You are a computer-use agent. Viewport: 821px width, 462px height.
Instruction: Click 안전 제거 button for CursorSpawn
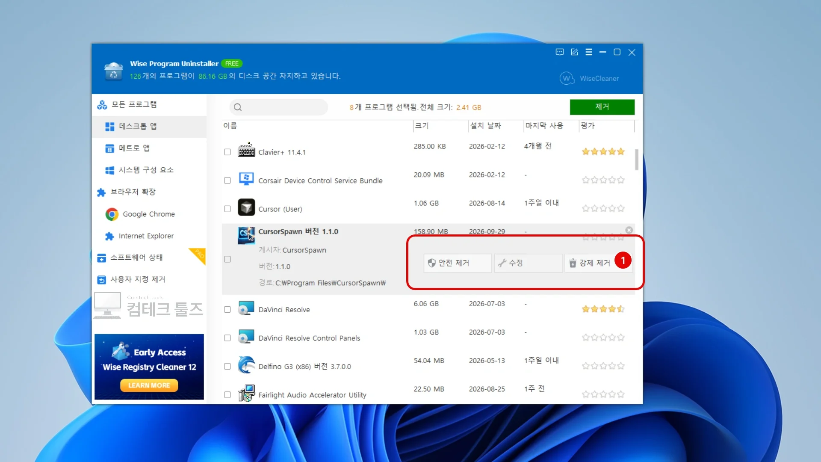pyautogui.click(x=458, y=263)
